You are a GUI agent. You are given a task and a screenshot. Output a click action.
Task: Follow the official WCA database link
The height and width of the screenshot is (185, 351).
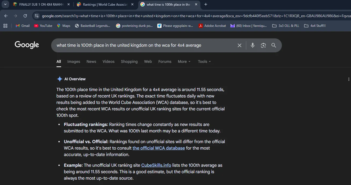[x=159, y=148]
